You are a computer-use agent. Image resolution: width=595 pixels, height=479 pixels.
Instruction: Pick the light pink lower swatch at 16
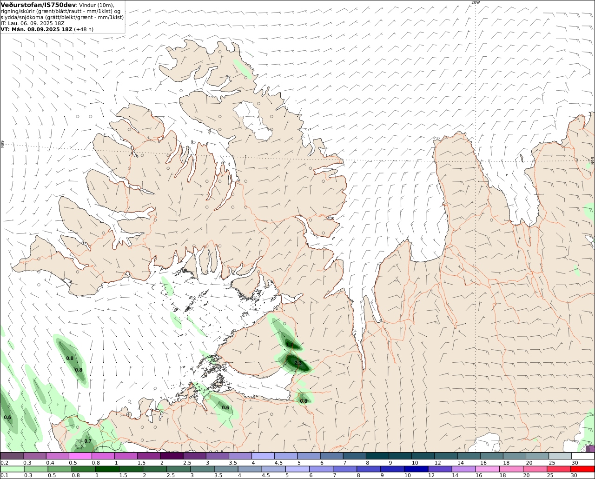[x=488, y=469]
